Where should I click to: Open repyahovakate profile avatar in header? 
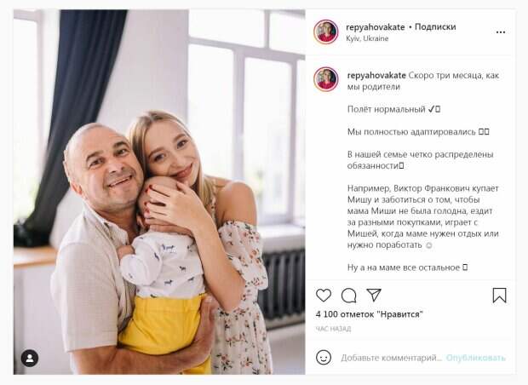(326, 32)
